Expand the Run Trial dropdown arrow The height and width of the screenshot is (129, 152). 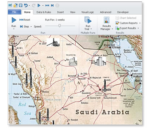(x=91, y=29)
